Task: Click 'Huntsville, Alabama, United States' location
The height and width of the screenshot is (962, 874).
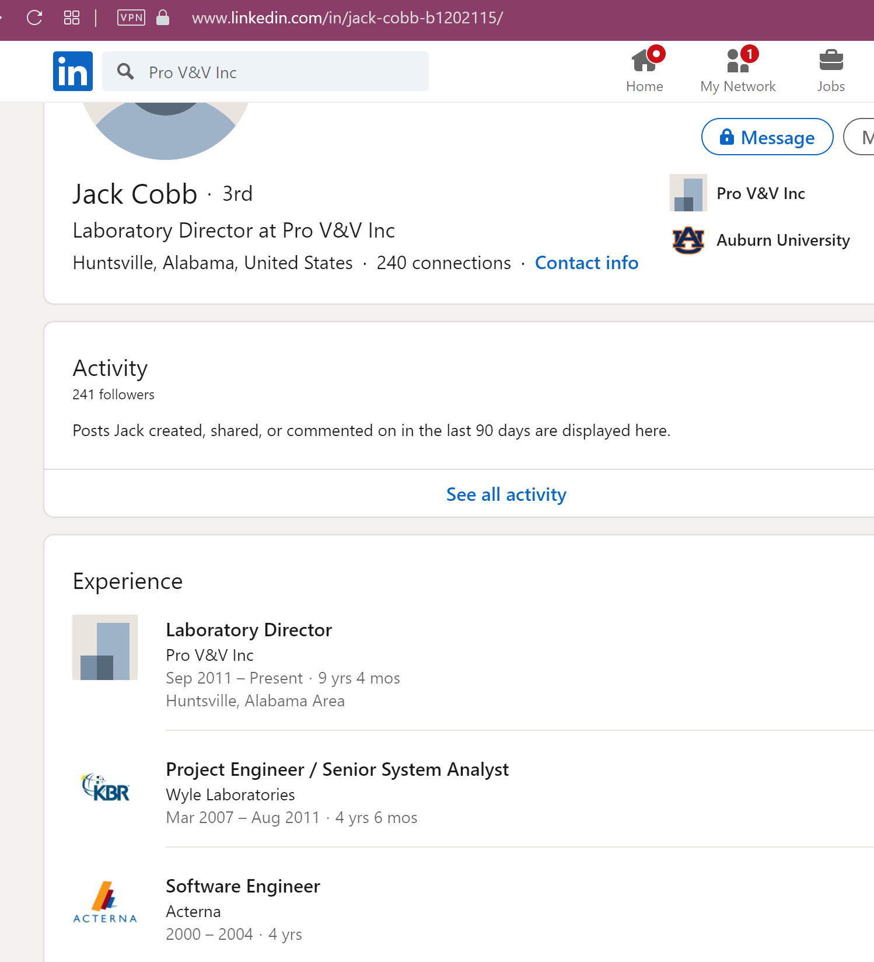Action: click(212, 263)
